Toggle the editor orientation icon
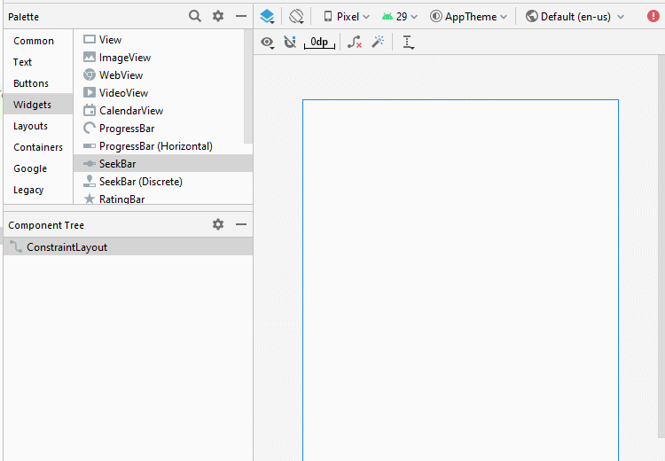Image resolution: width=665 pixels, height=461 pixels. pyautogui.click(x=296, y=17)
